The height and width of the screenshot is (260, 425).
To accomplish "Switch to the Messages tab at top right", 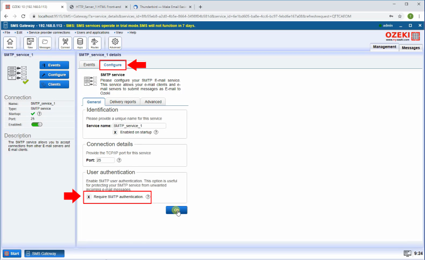I will (x=411, y=48).
